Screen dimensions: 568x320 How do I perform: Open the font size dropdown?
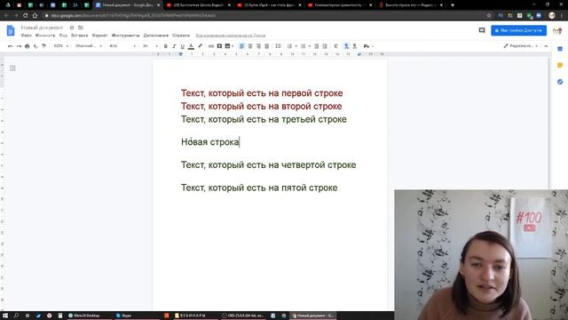(150, 46)
